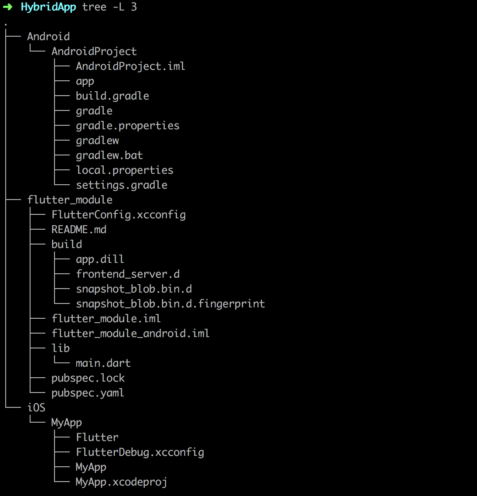Select the flutter_module folder entry
The image size is (477, 496).
tap(70, 200)
